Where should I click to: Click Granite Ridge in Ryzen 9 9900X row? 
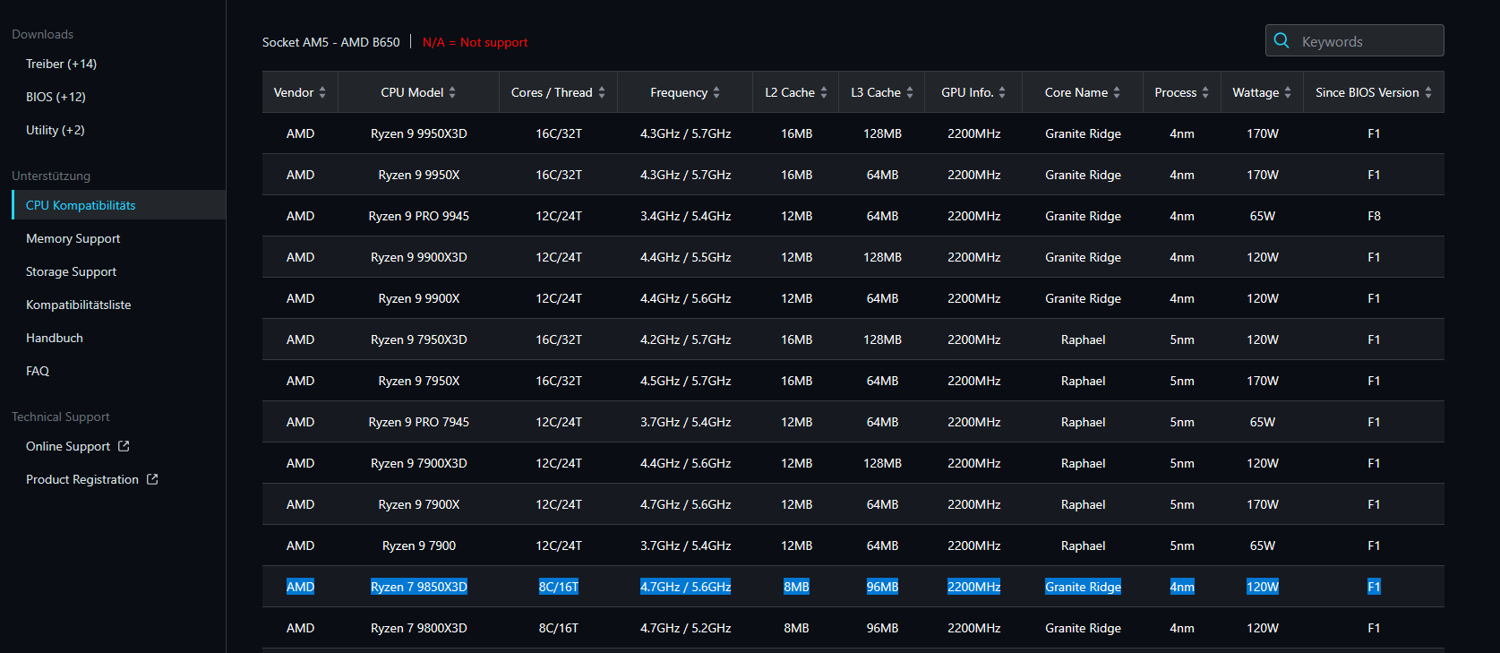[x=1083, y=298]
